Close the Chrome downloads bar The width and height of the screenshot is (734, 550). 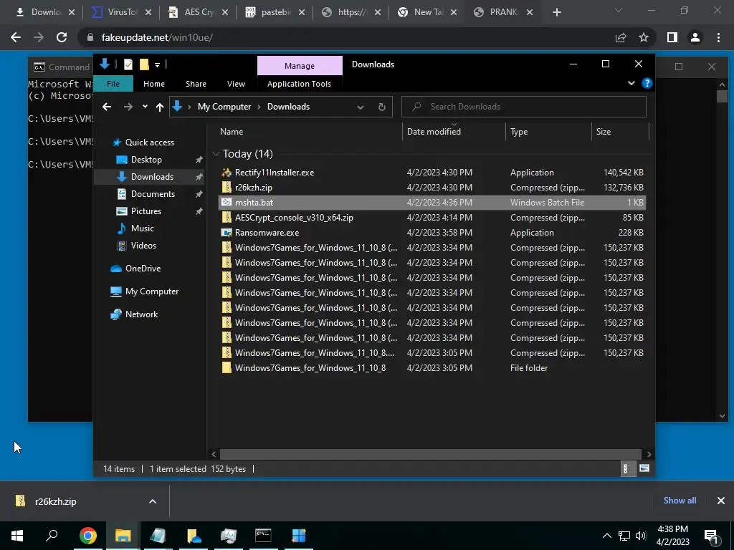(721, 501)
